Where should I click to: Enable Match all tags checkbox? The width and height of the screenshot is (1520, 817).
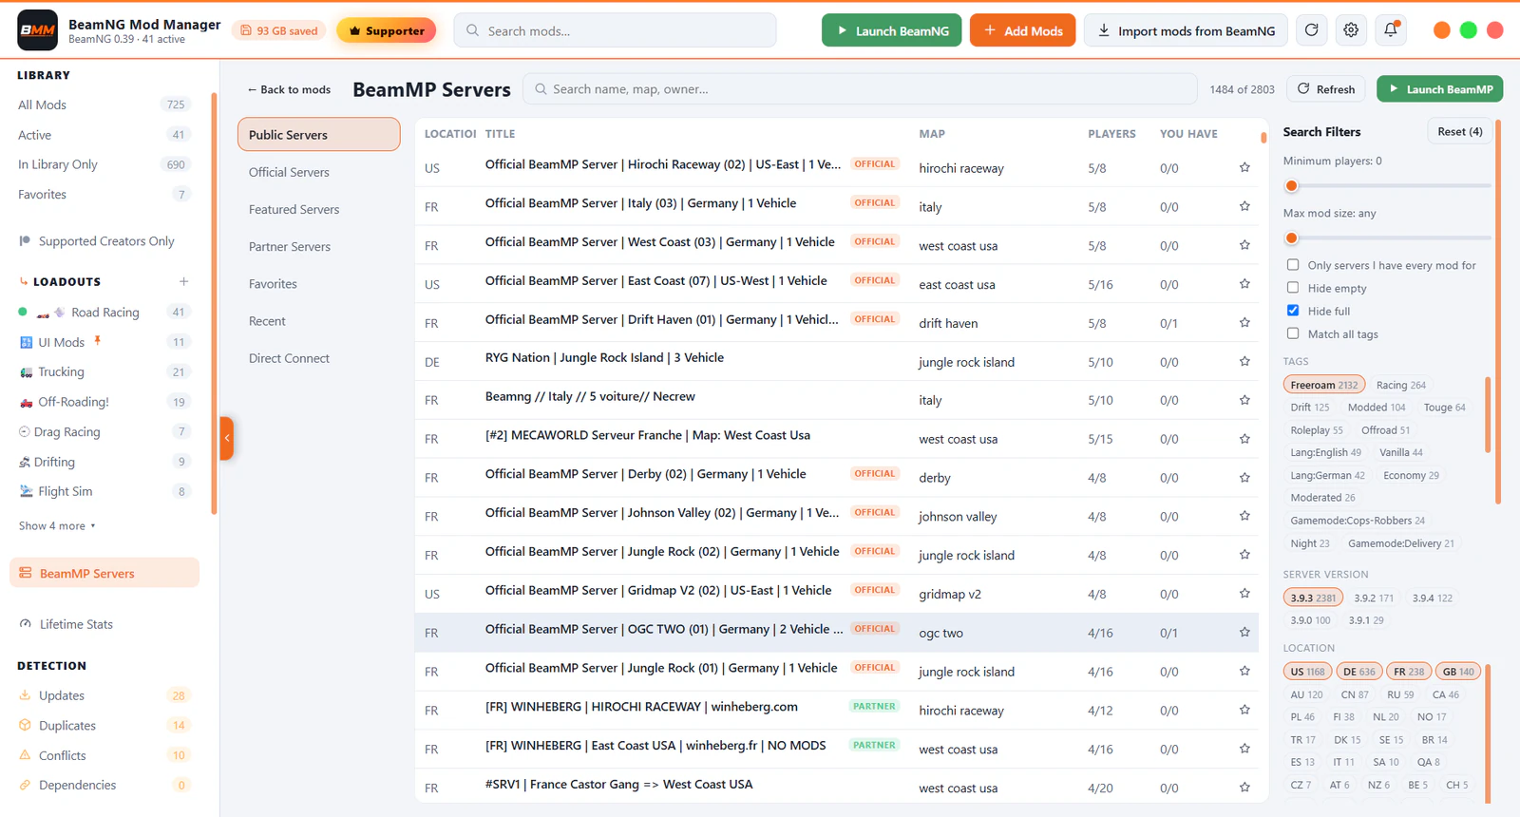pos(1293,333)
